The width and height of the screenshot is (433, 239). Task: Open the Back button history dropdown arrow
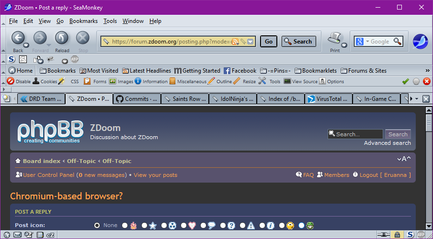pyautogui.click(x=26, y=45)
